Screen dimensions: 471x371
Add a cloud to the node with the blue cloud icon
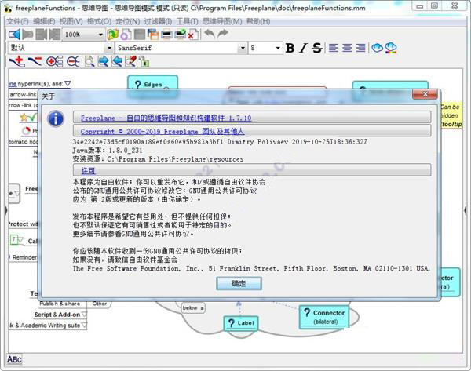377,48
